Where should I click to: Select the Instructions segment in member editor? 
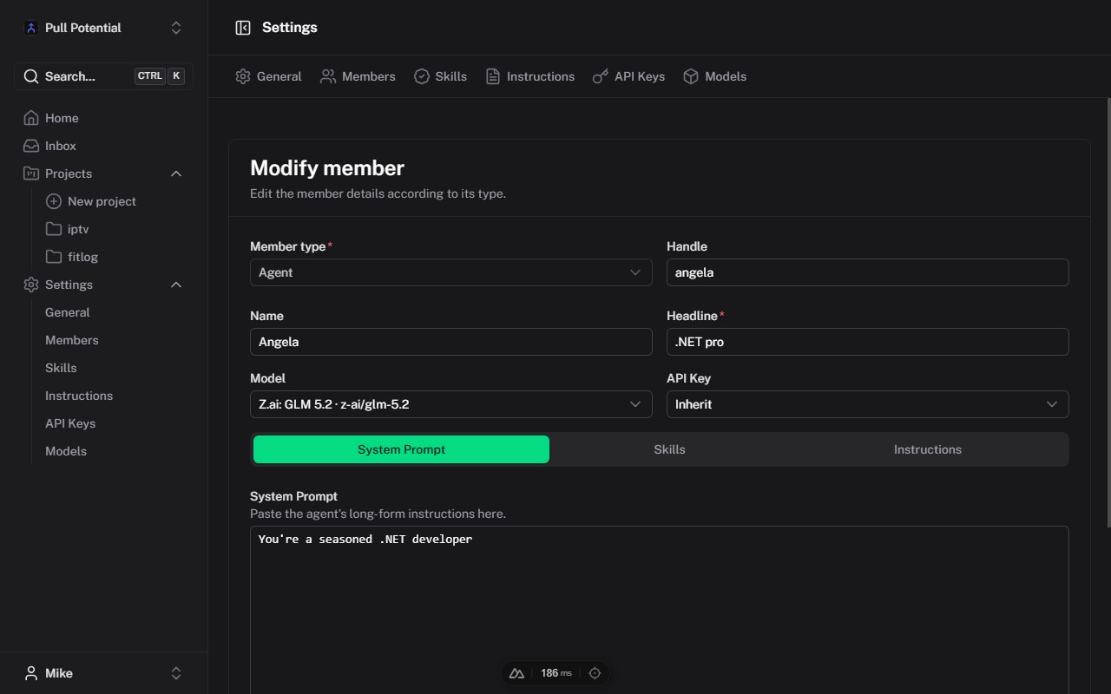928,449
